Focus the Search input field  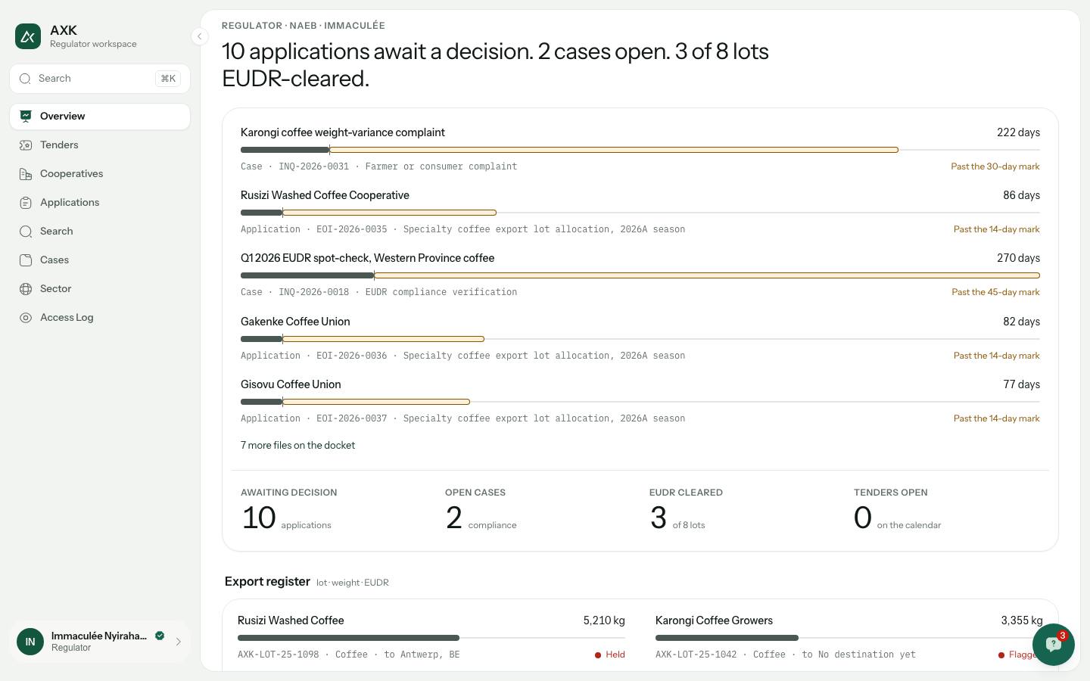click(x=100, y=79)
